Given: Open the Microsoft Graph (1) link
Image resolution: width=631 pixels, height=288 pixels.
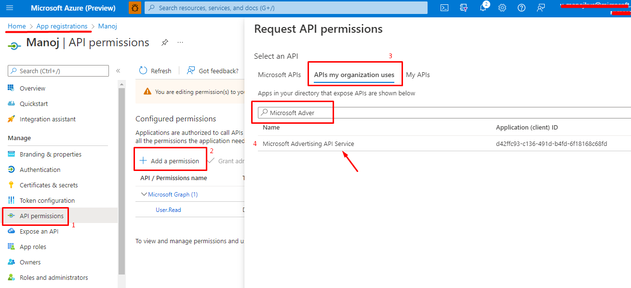Looking at the screenshot, I should tap(173, 195).
